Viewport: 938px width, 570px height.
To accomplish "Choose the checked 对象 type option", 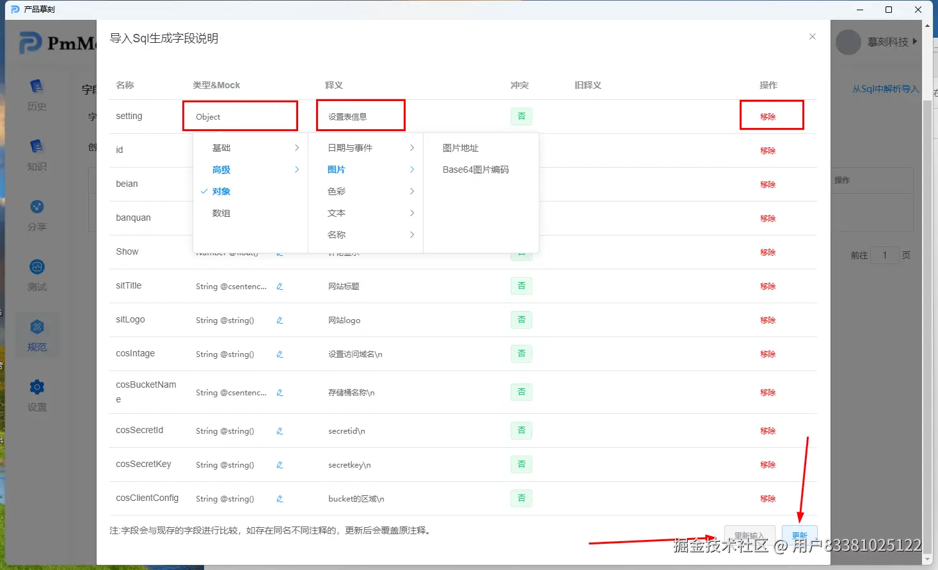I will click(x=250, y=191).
